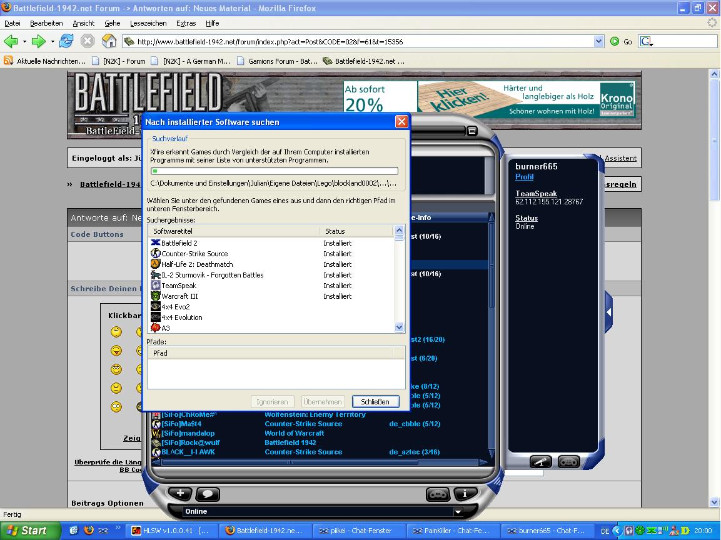721x540 pixels.
Task: Click the green Go button icon
Action: pyautogui.click(x=615, y=41)
